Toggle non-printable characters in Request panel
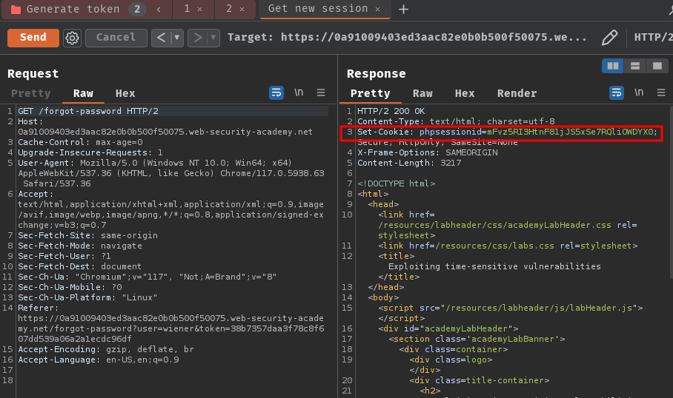Image resolution: width=673 pixels, height=398 pixels. 299,92
